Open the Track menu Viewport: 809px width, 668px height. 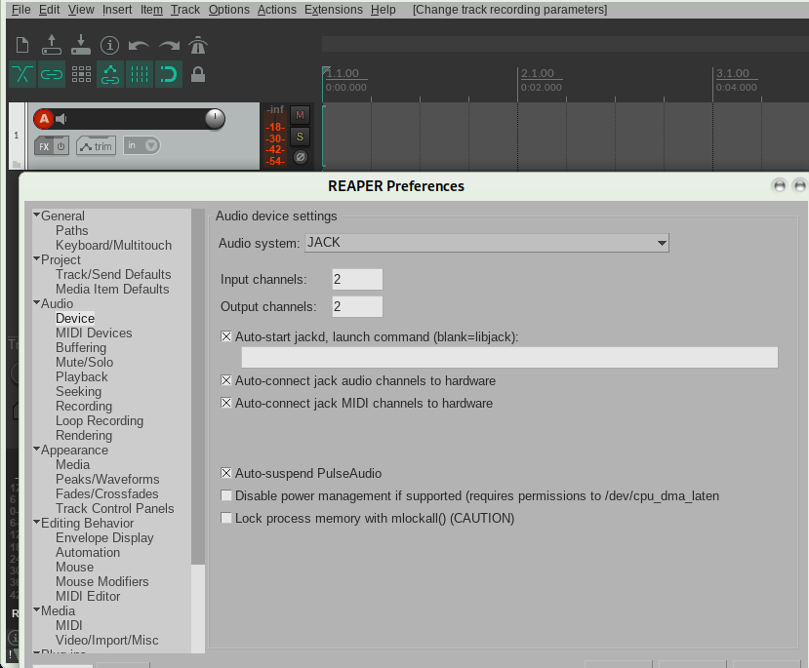pos(185,10)
